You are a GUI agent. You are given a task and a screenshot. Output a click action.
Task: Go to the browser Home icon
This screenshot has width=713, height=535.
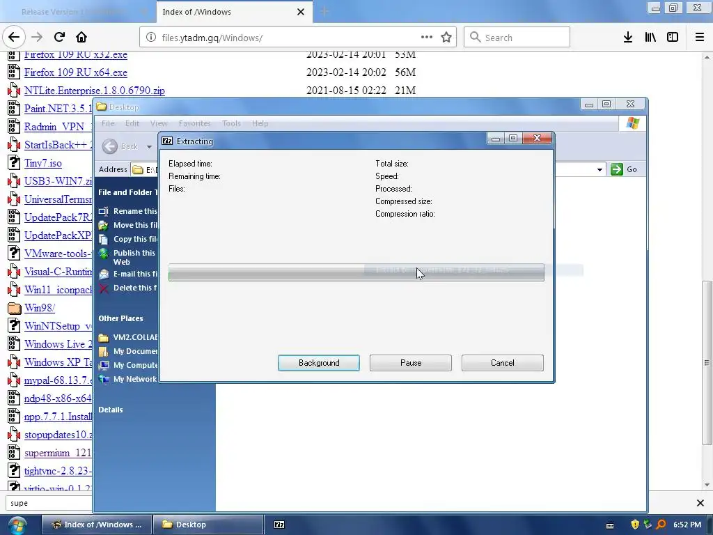pos(81,38)
